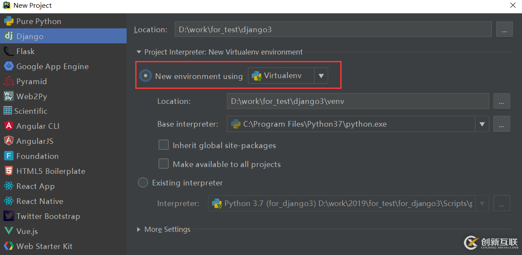Open Base interpreter dropdown arrow

point(482,124)
